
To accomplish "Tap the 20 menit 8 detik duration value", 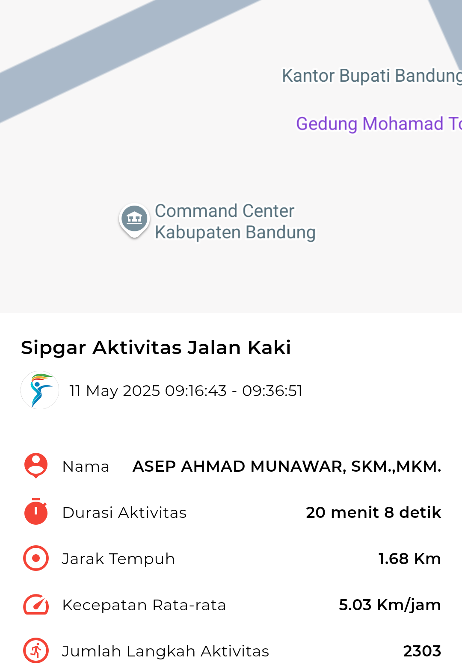I will click(x=373, y=512).
